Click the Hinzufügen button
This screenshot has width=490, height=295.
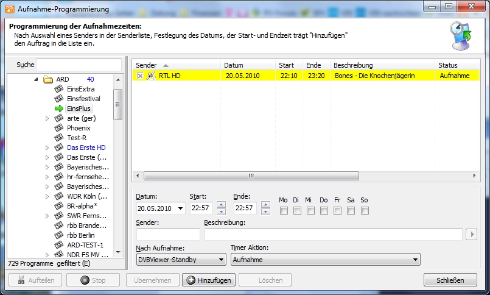208,280
